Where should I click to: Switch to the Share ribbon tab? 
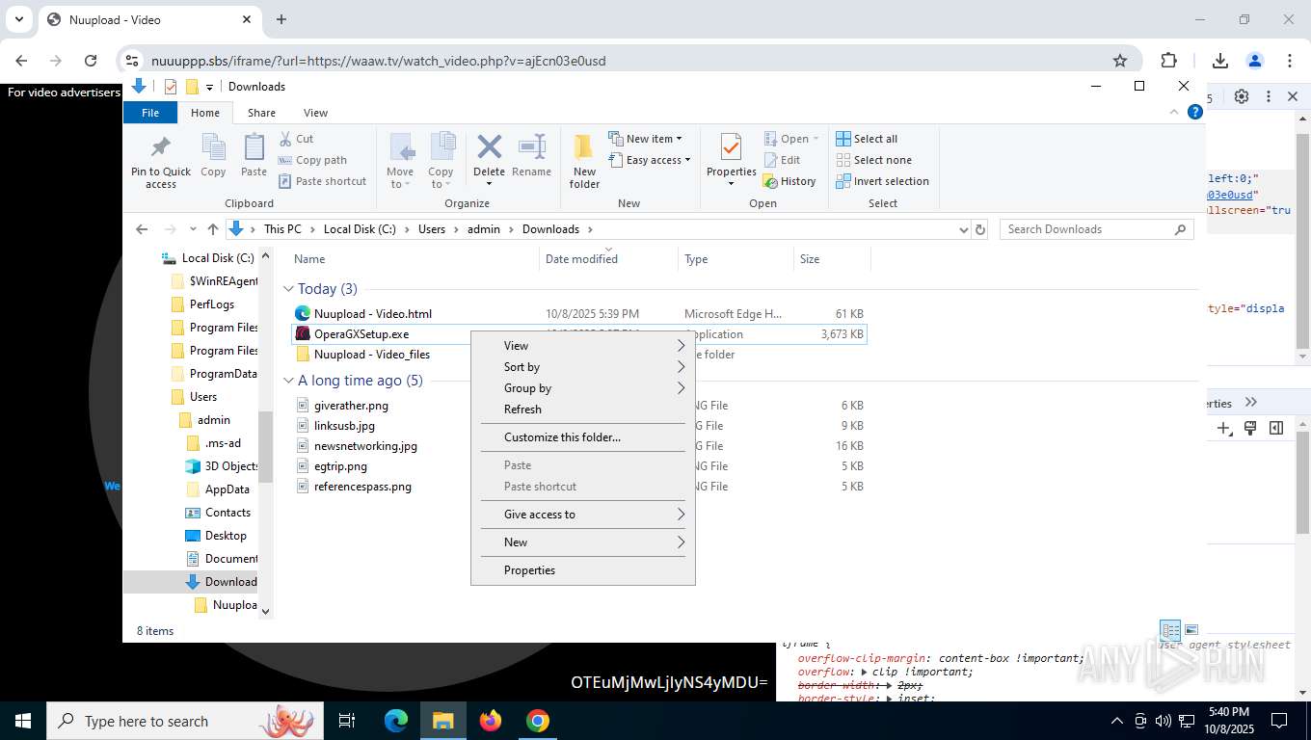coord(261,113)
